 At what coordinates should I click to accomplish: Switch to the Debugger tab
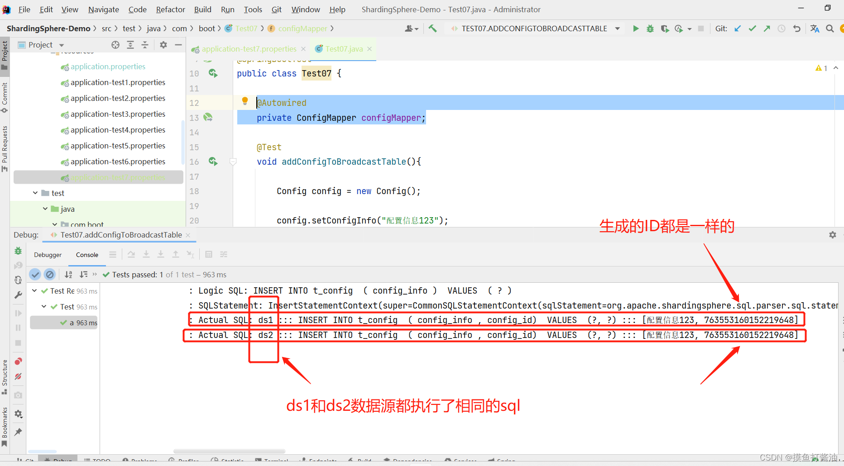click(x=48, y=255)
